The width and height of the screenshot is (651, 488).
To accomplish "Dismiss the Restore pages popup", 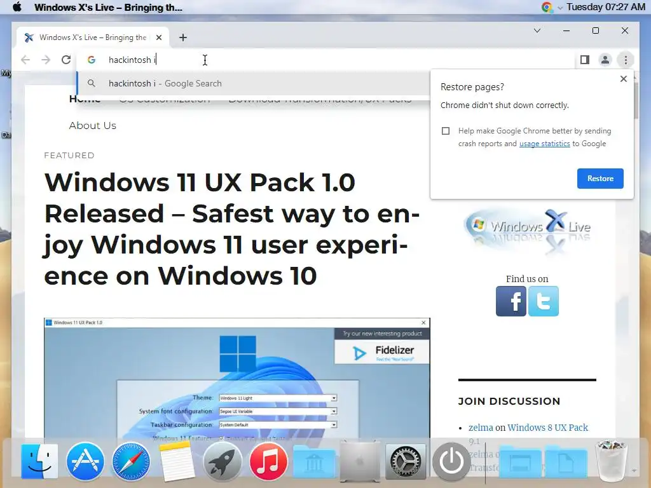I will pyautogui.click(x=623, y=79).
